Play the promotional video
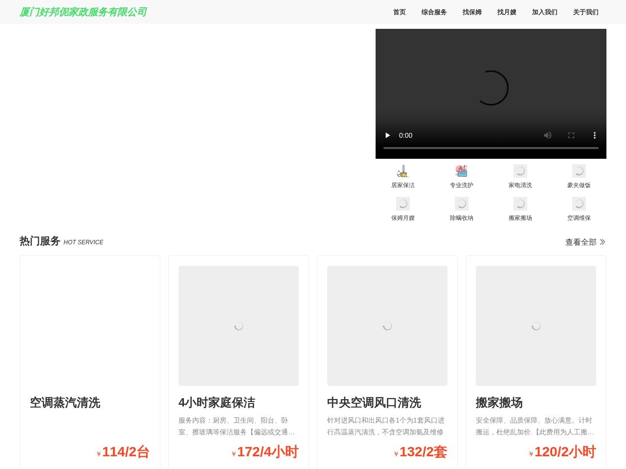The image size is (626, 469). click(387, 135)
